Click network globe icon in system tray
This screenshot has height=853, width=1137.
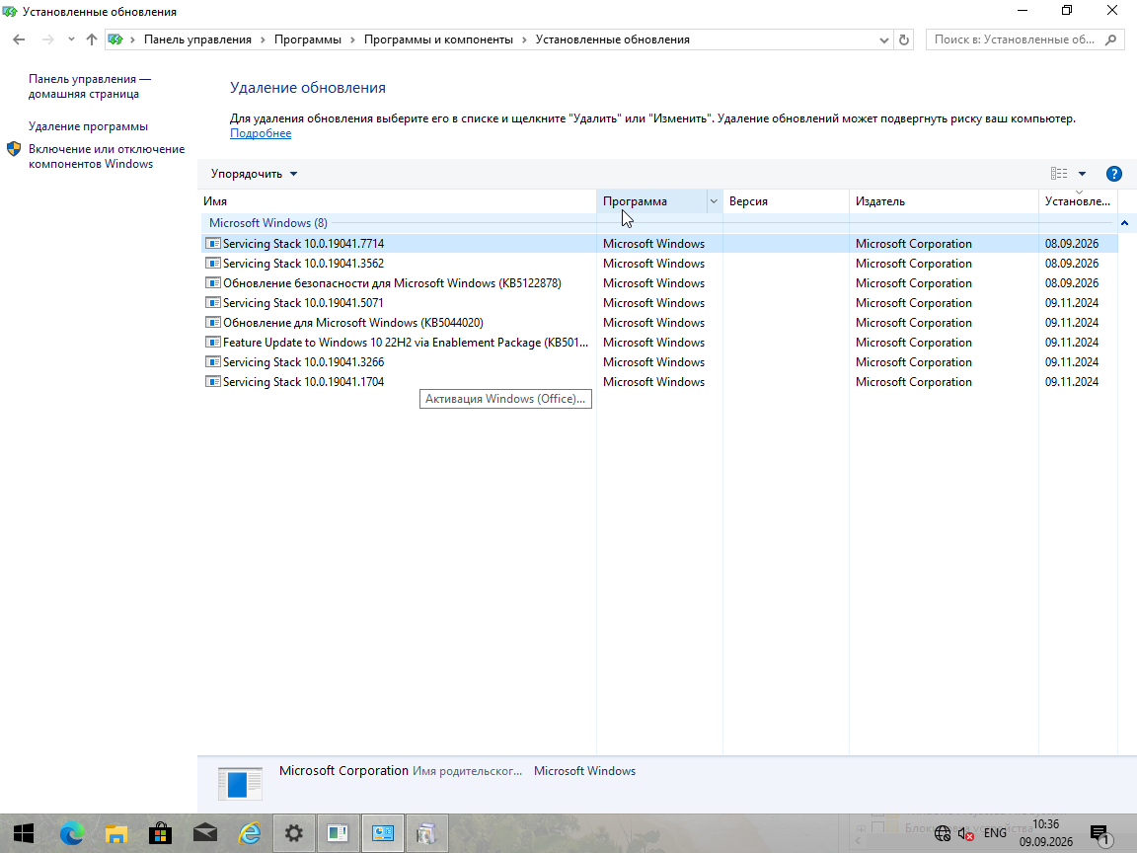click(x=942, y=833)
